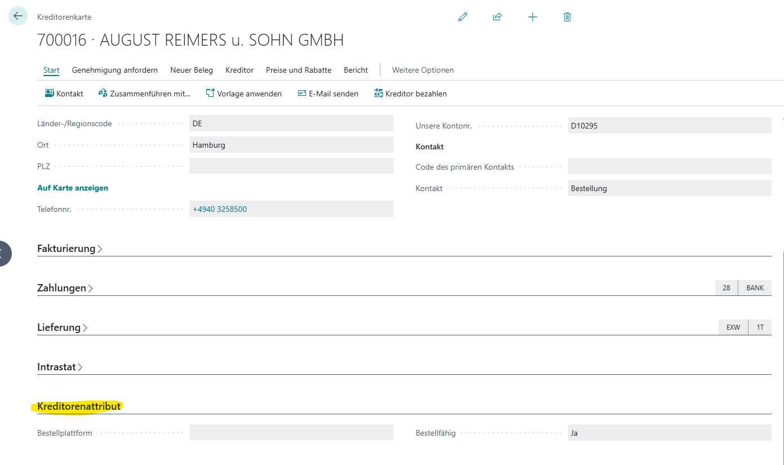The height and width of the screenshot is (465, 784).
Task: Click the 1T summary value in Lieferung
Action: pyautogui.click(x=760, y=327)
